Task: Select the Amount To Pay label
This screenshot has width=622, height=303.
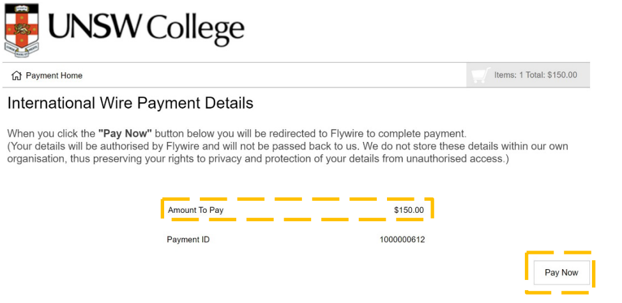Action: tap(195, 210)
